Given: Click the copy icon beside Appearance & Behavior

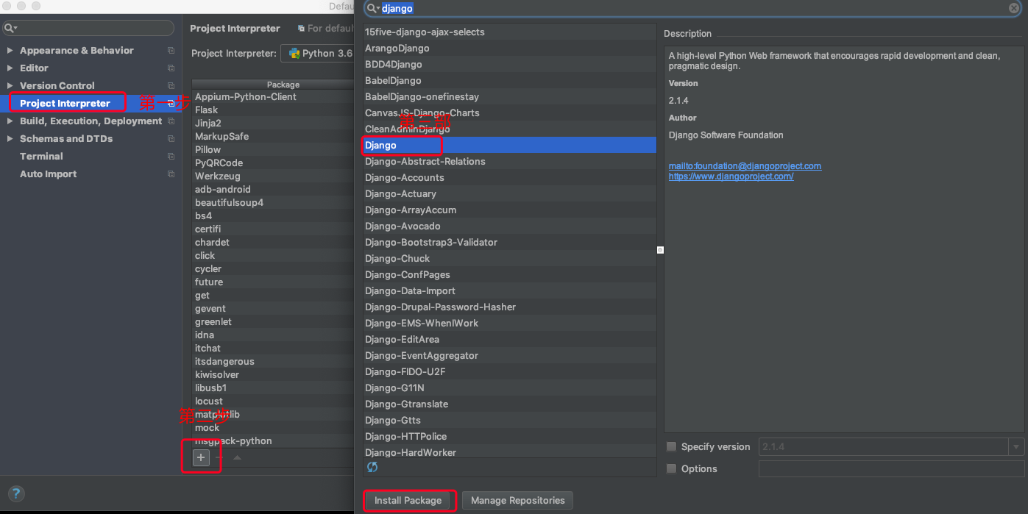Looking at the screenshot, I should 171,51.
